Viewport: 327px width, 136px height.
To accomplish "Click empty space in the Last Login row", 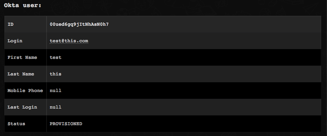I will [204, 107].
